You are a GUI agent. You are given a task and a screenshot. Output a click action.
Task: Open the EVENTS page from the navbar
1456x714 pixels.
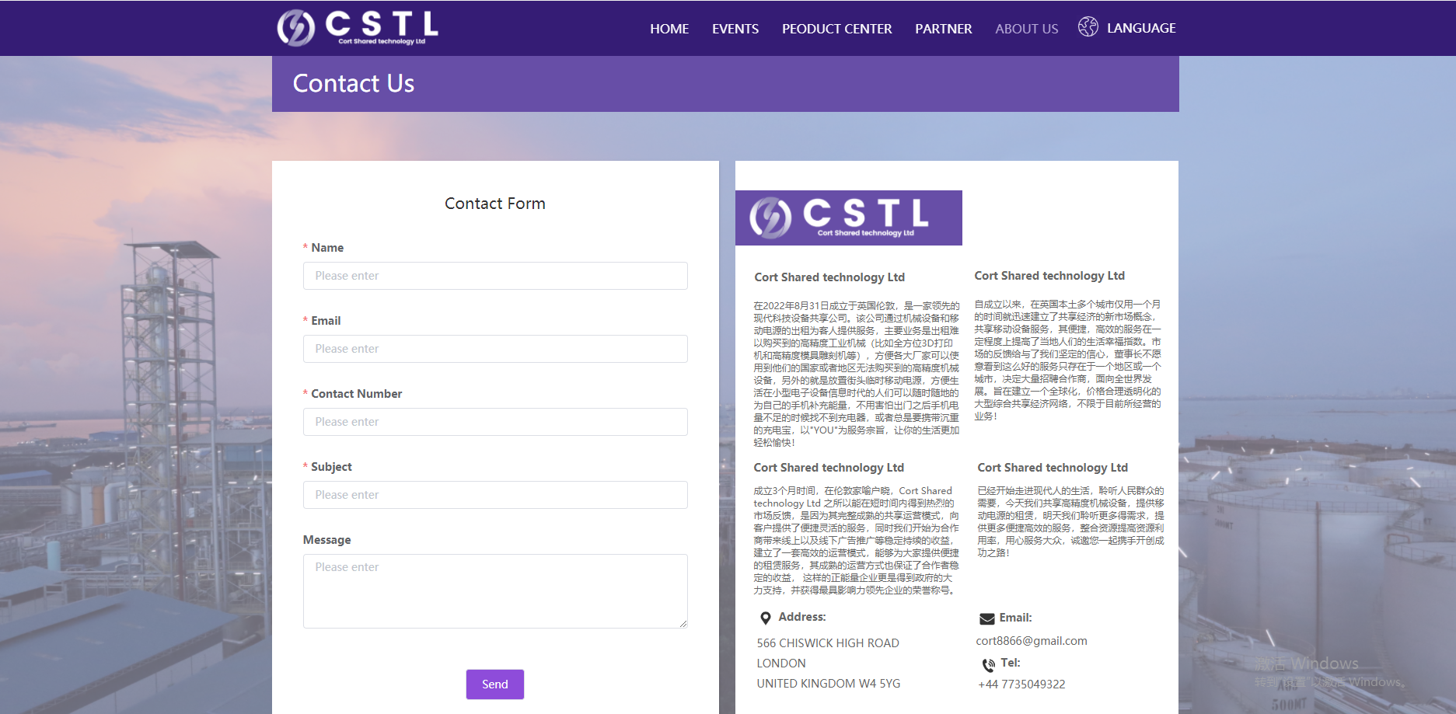click(x=735, y=28)
